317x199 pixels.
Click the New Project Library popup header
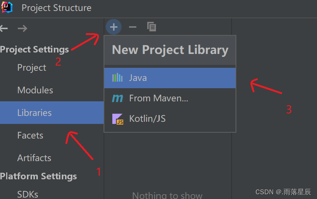pos(170,50)
